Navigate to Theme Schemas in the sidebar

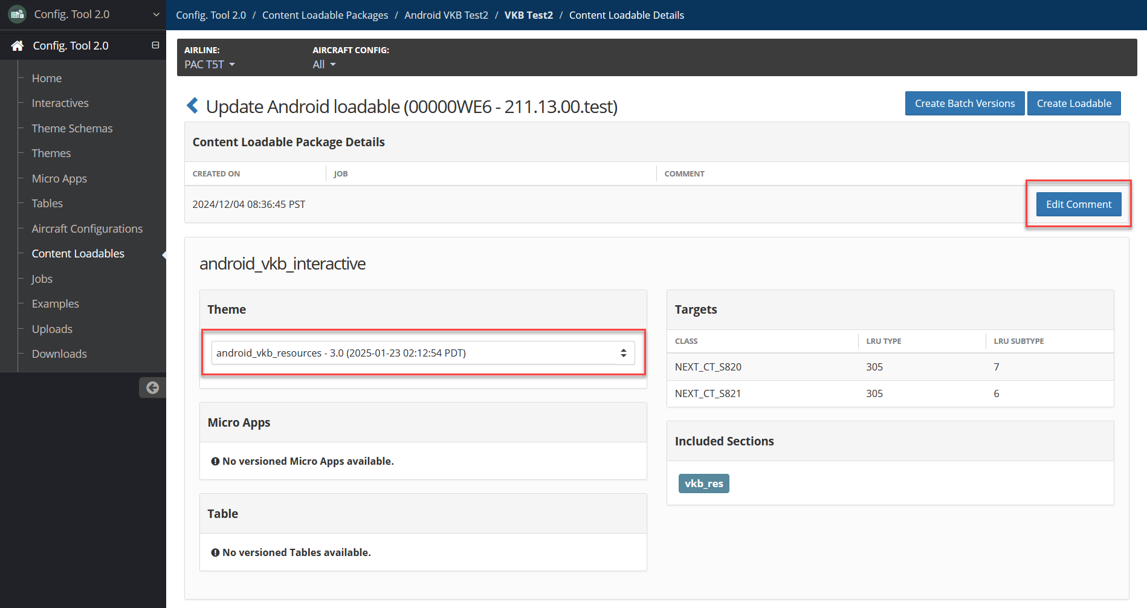(72, 128)
